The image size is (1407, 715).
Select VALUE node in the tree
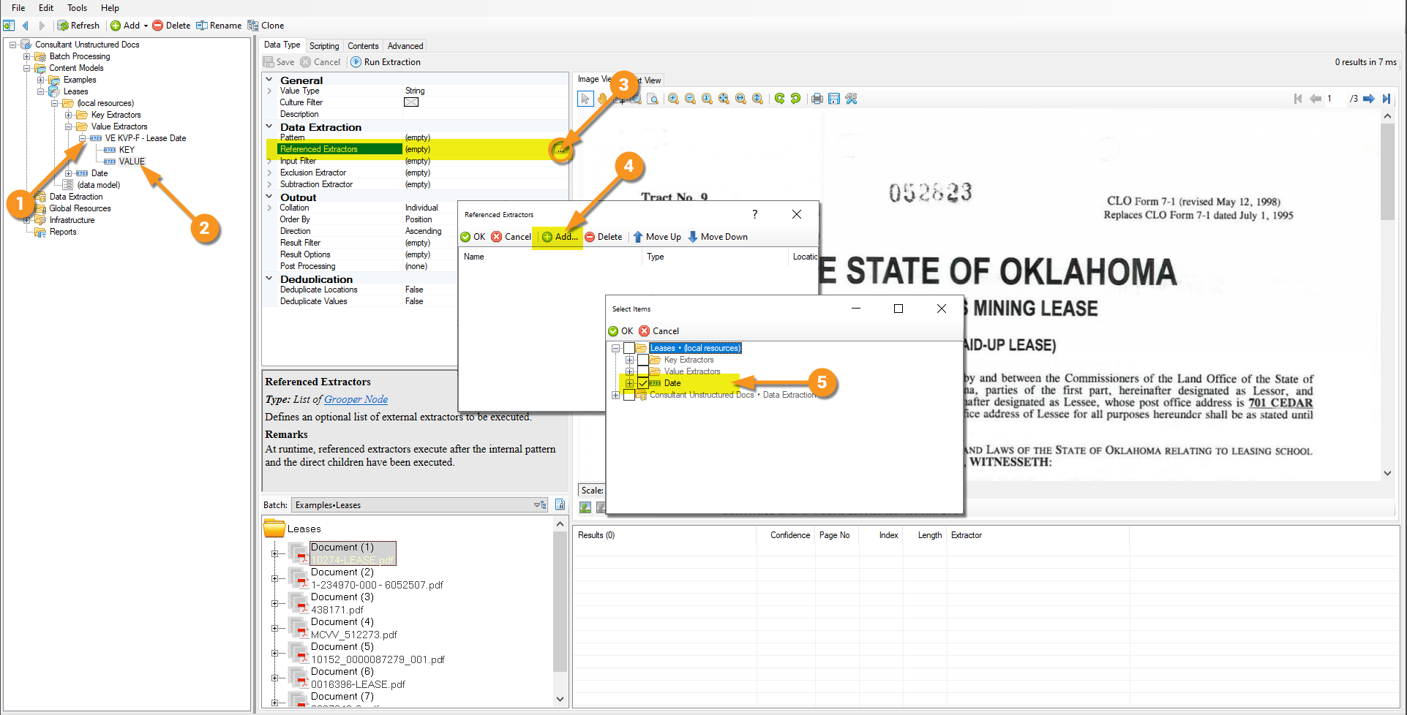(132, 162)
